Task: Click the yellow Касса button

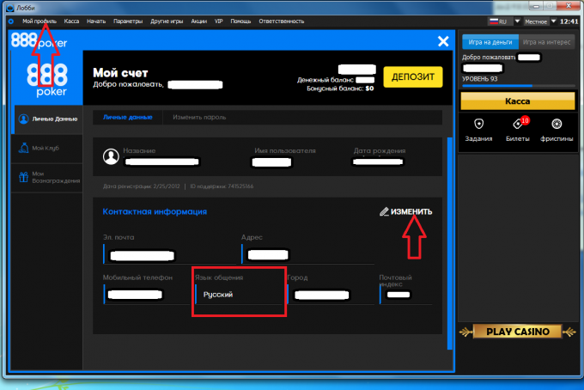Action: [x=518, y=101]
